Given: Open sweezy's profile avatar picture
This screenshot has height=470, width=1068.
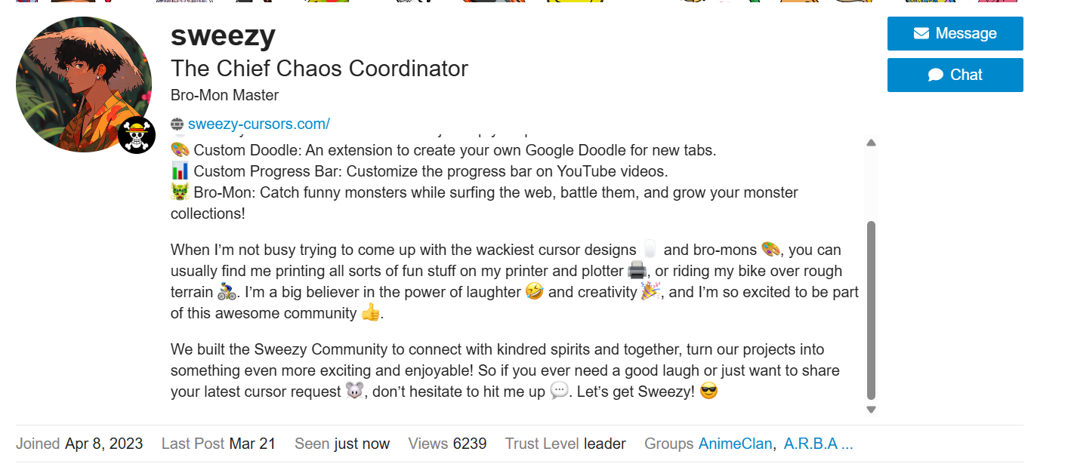Looking at the screenshot, I should tap(84, 84).
